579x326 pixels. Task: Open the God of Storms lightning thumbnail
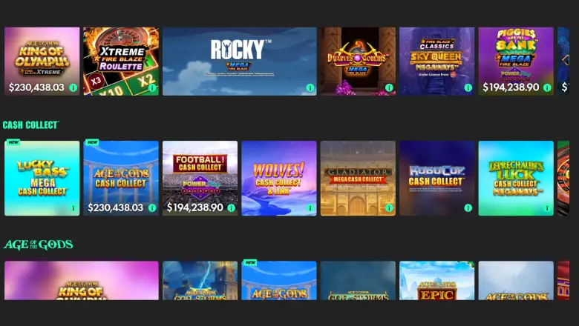click(200, 280)
